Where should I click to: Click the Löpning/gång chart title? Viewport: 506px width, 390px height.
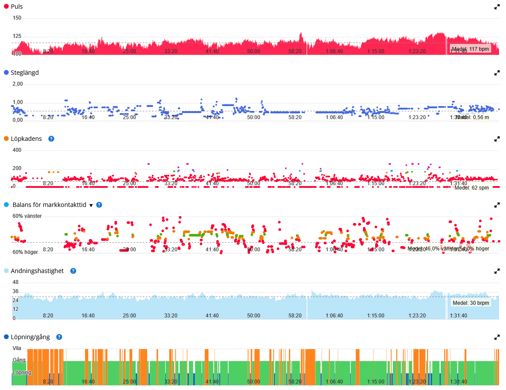pos(30,337)
